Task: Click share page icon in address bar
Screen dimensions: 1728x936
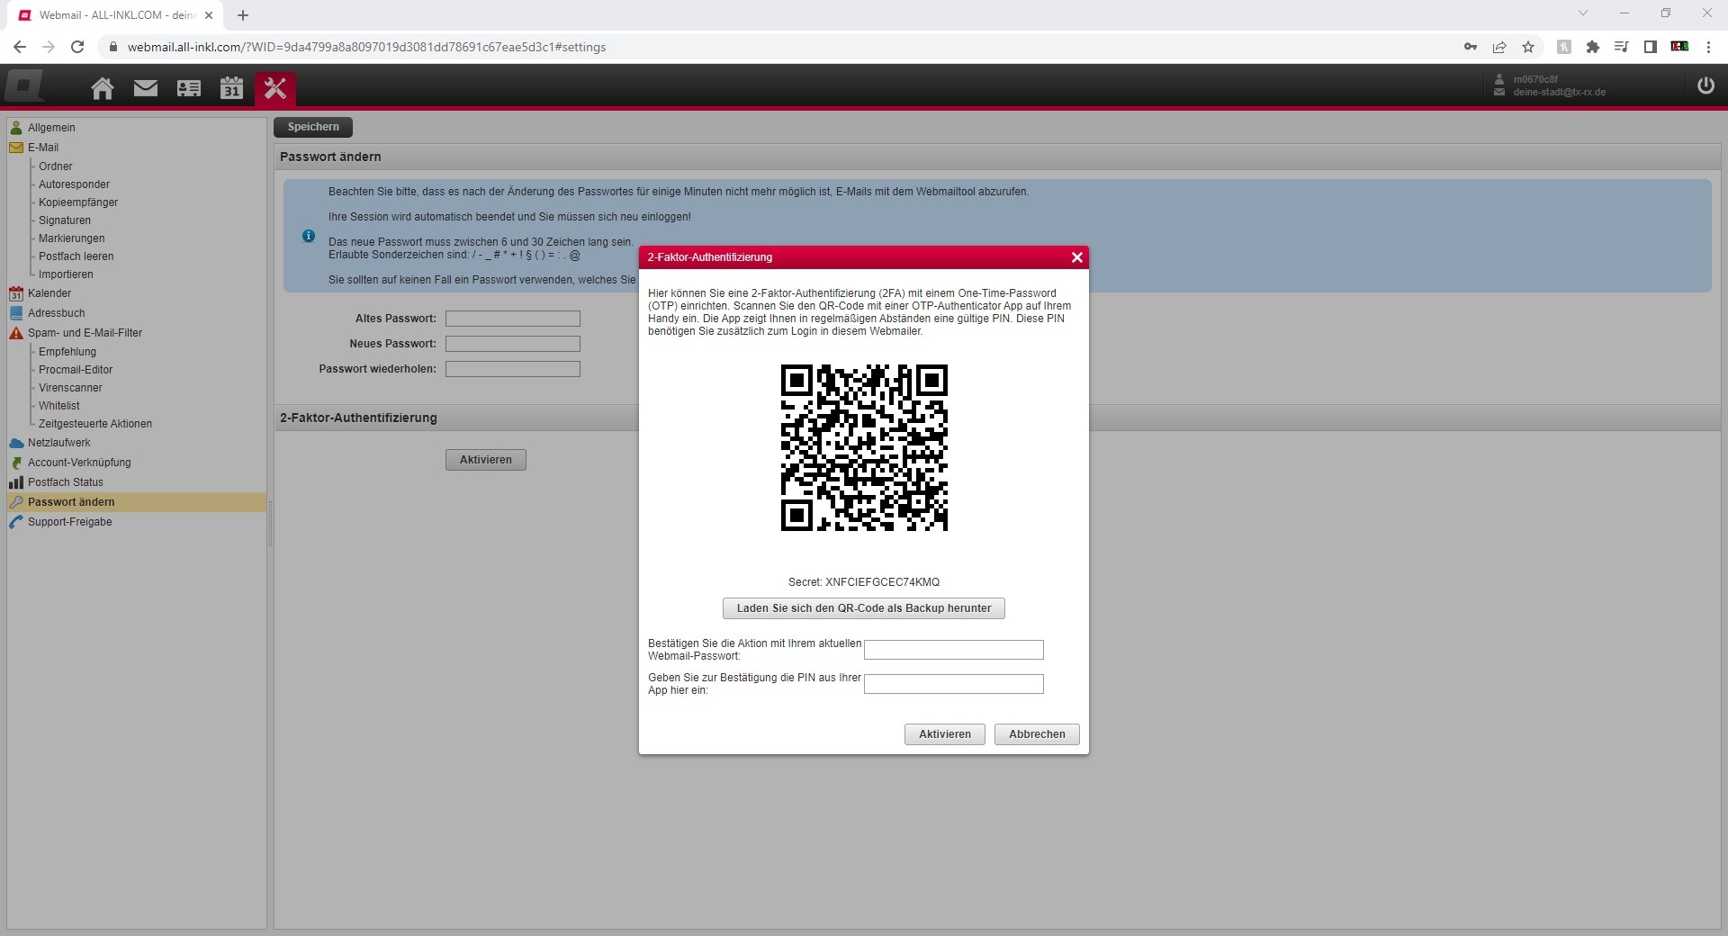Action: (1499, 47)
